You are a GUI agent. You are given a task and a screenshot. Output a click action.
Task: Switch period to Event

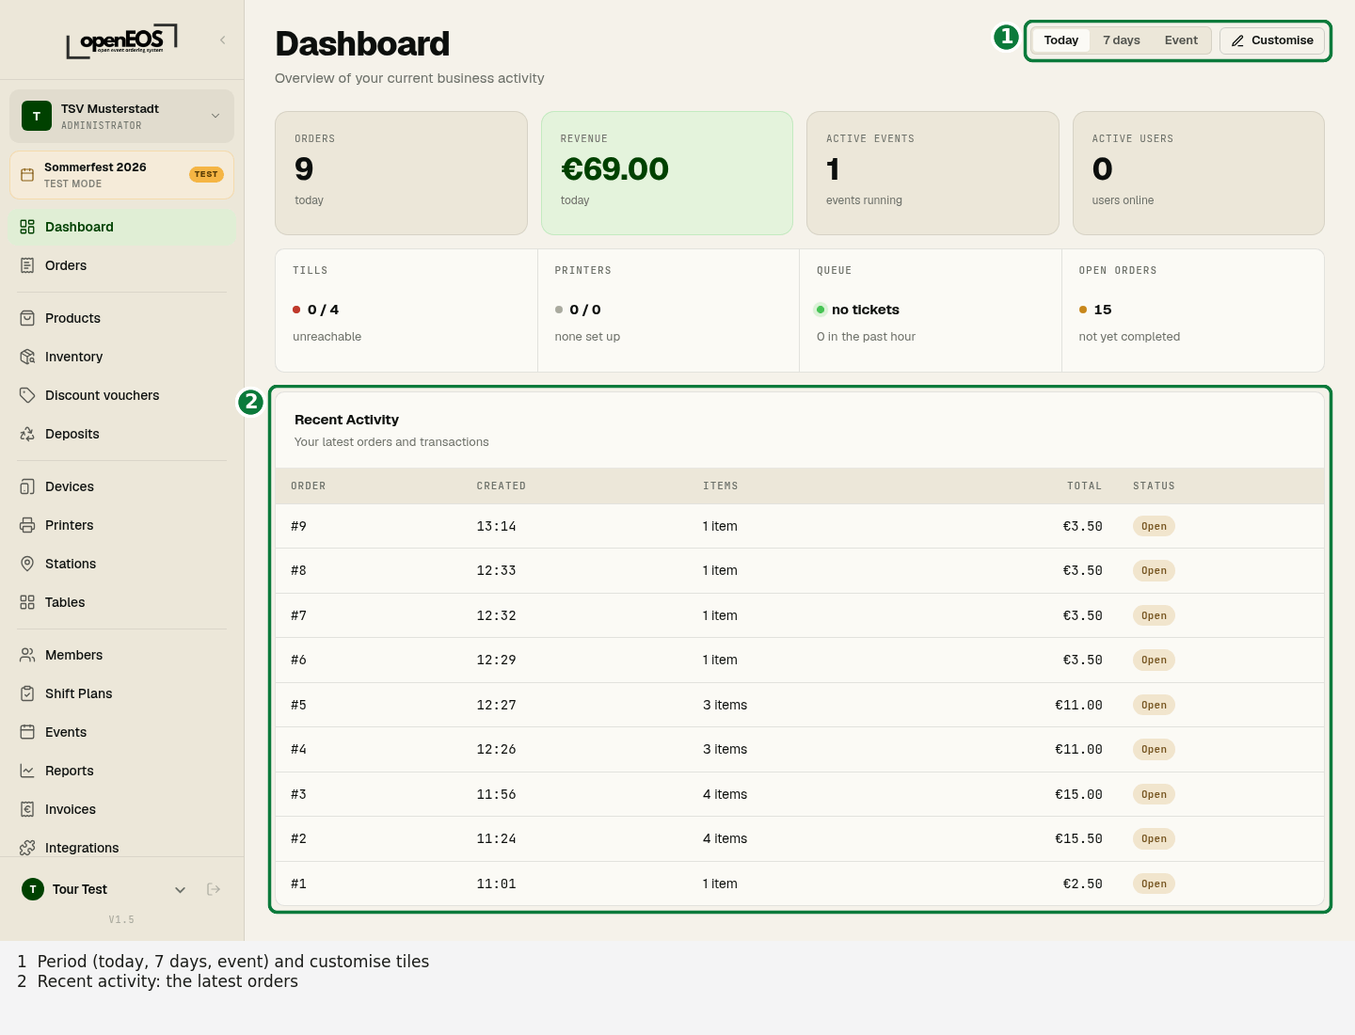[1181, 40]
